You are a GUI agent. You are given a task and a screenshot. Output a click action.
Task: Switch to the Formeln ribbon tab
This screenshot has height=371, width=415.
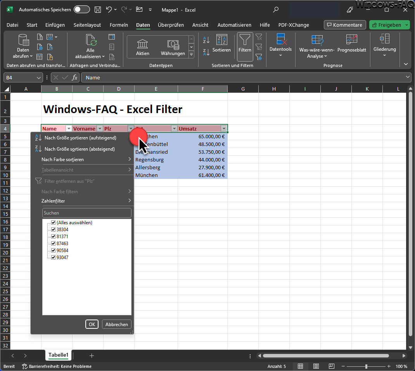click(119, 25)
